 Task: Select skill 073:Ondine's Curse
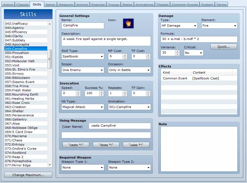[x=26, y=149]
